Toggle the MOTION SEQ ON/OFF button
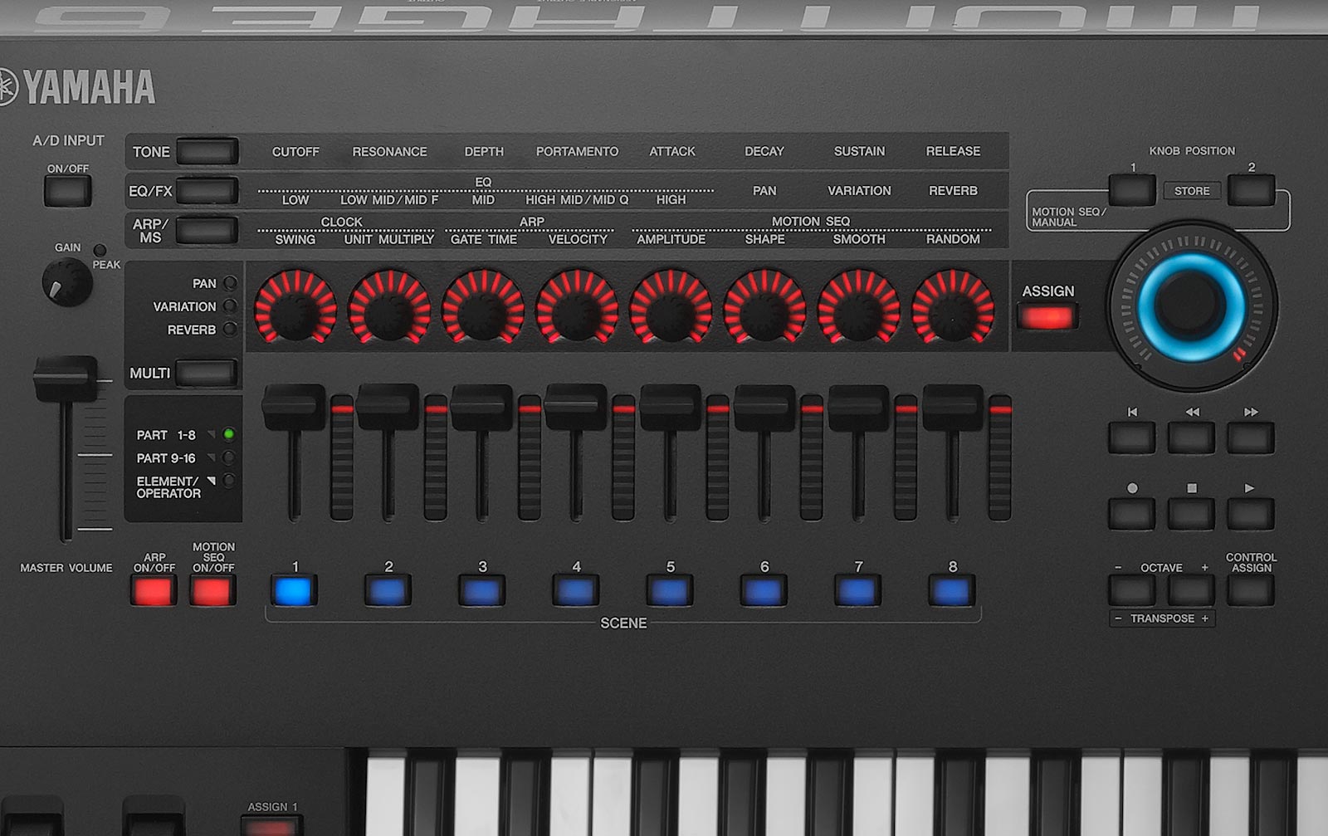1328x836 pixels. pyautogui.click(x=212, y=591)
